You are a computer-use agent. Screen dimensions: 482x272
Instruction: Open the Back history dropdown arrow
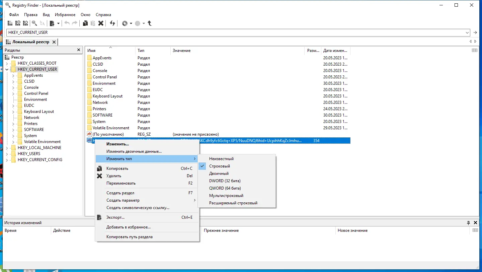(x=131, y=23)
